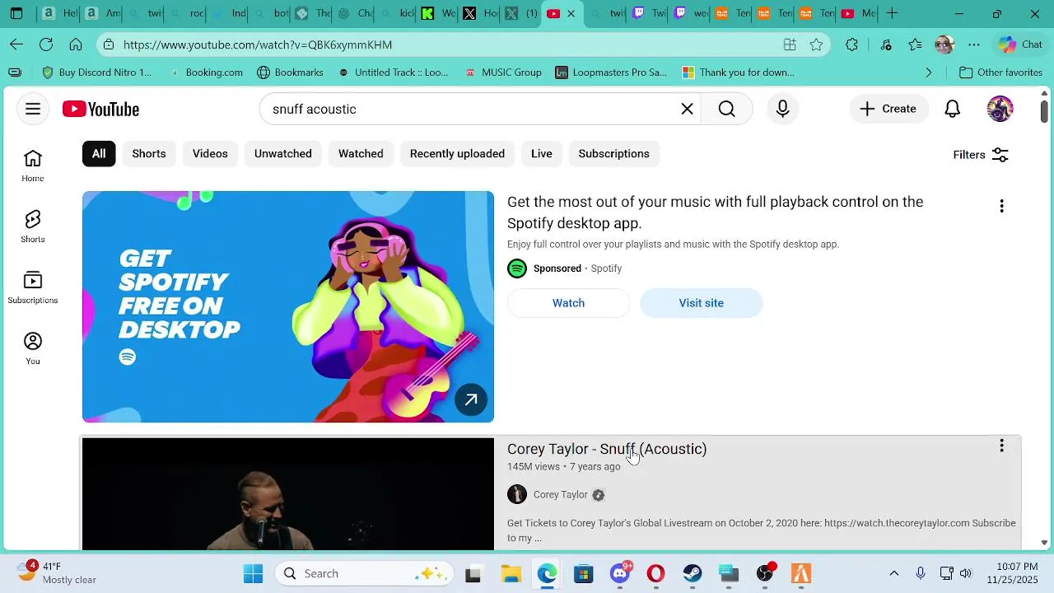Click the Corey Taylor channel avatar

[517, 494]
